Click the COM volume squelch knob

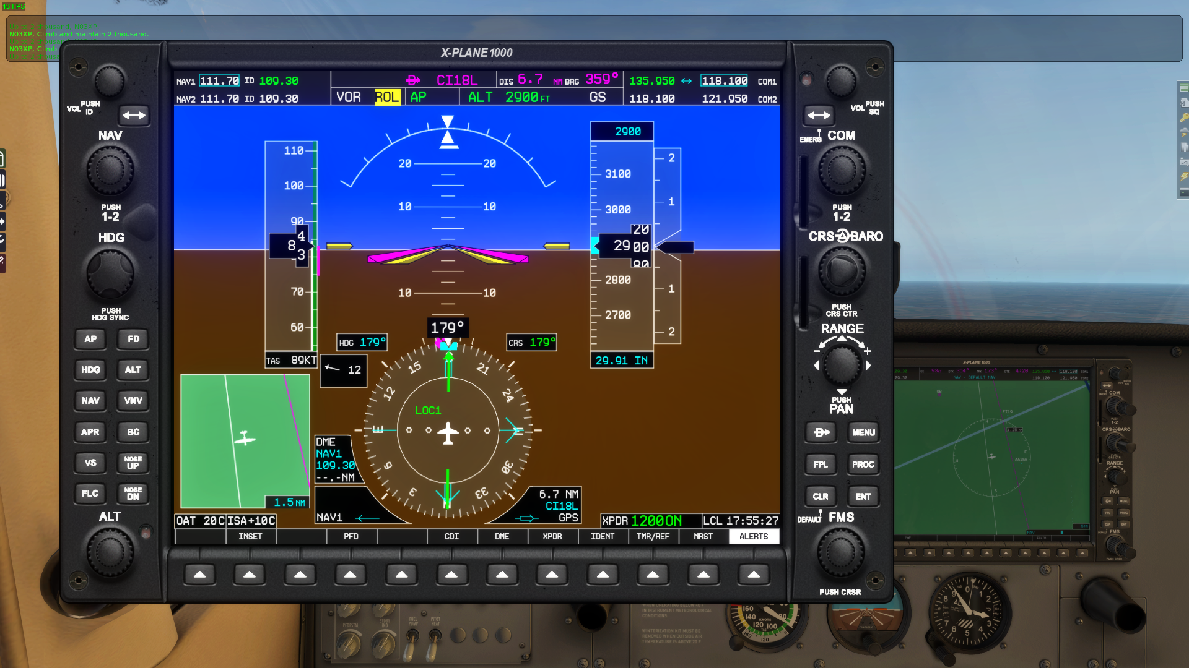click(x=842, y=81)
